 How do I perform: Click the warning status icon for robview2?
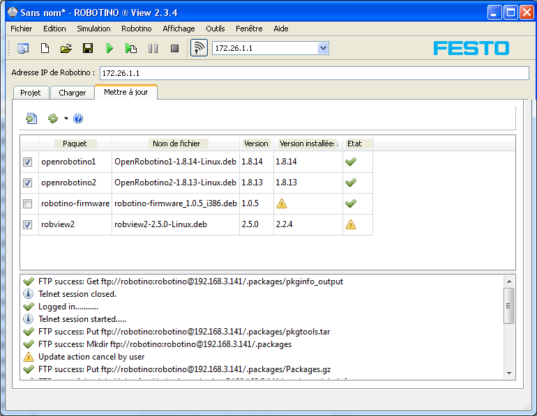(x=351, y=224)
